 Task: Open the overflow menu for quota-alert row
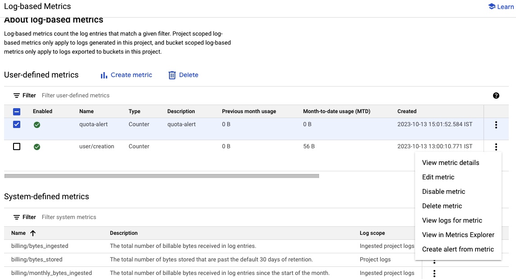496,124
